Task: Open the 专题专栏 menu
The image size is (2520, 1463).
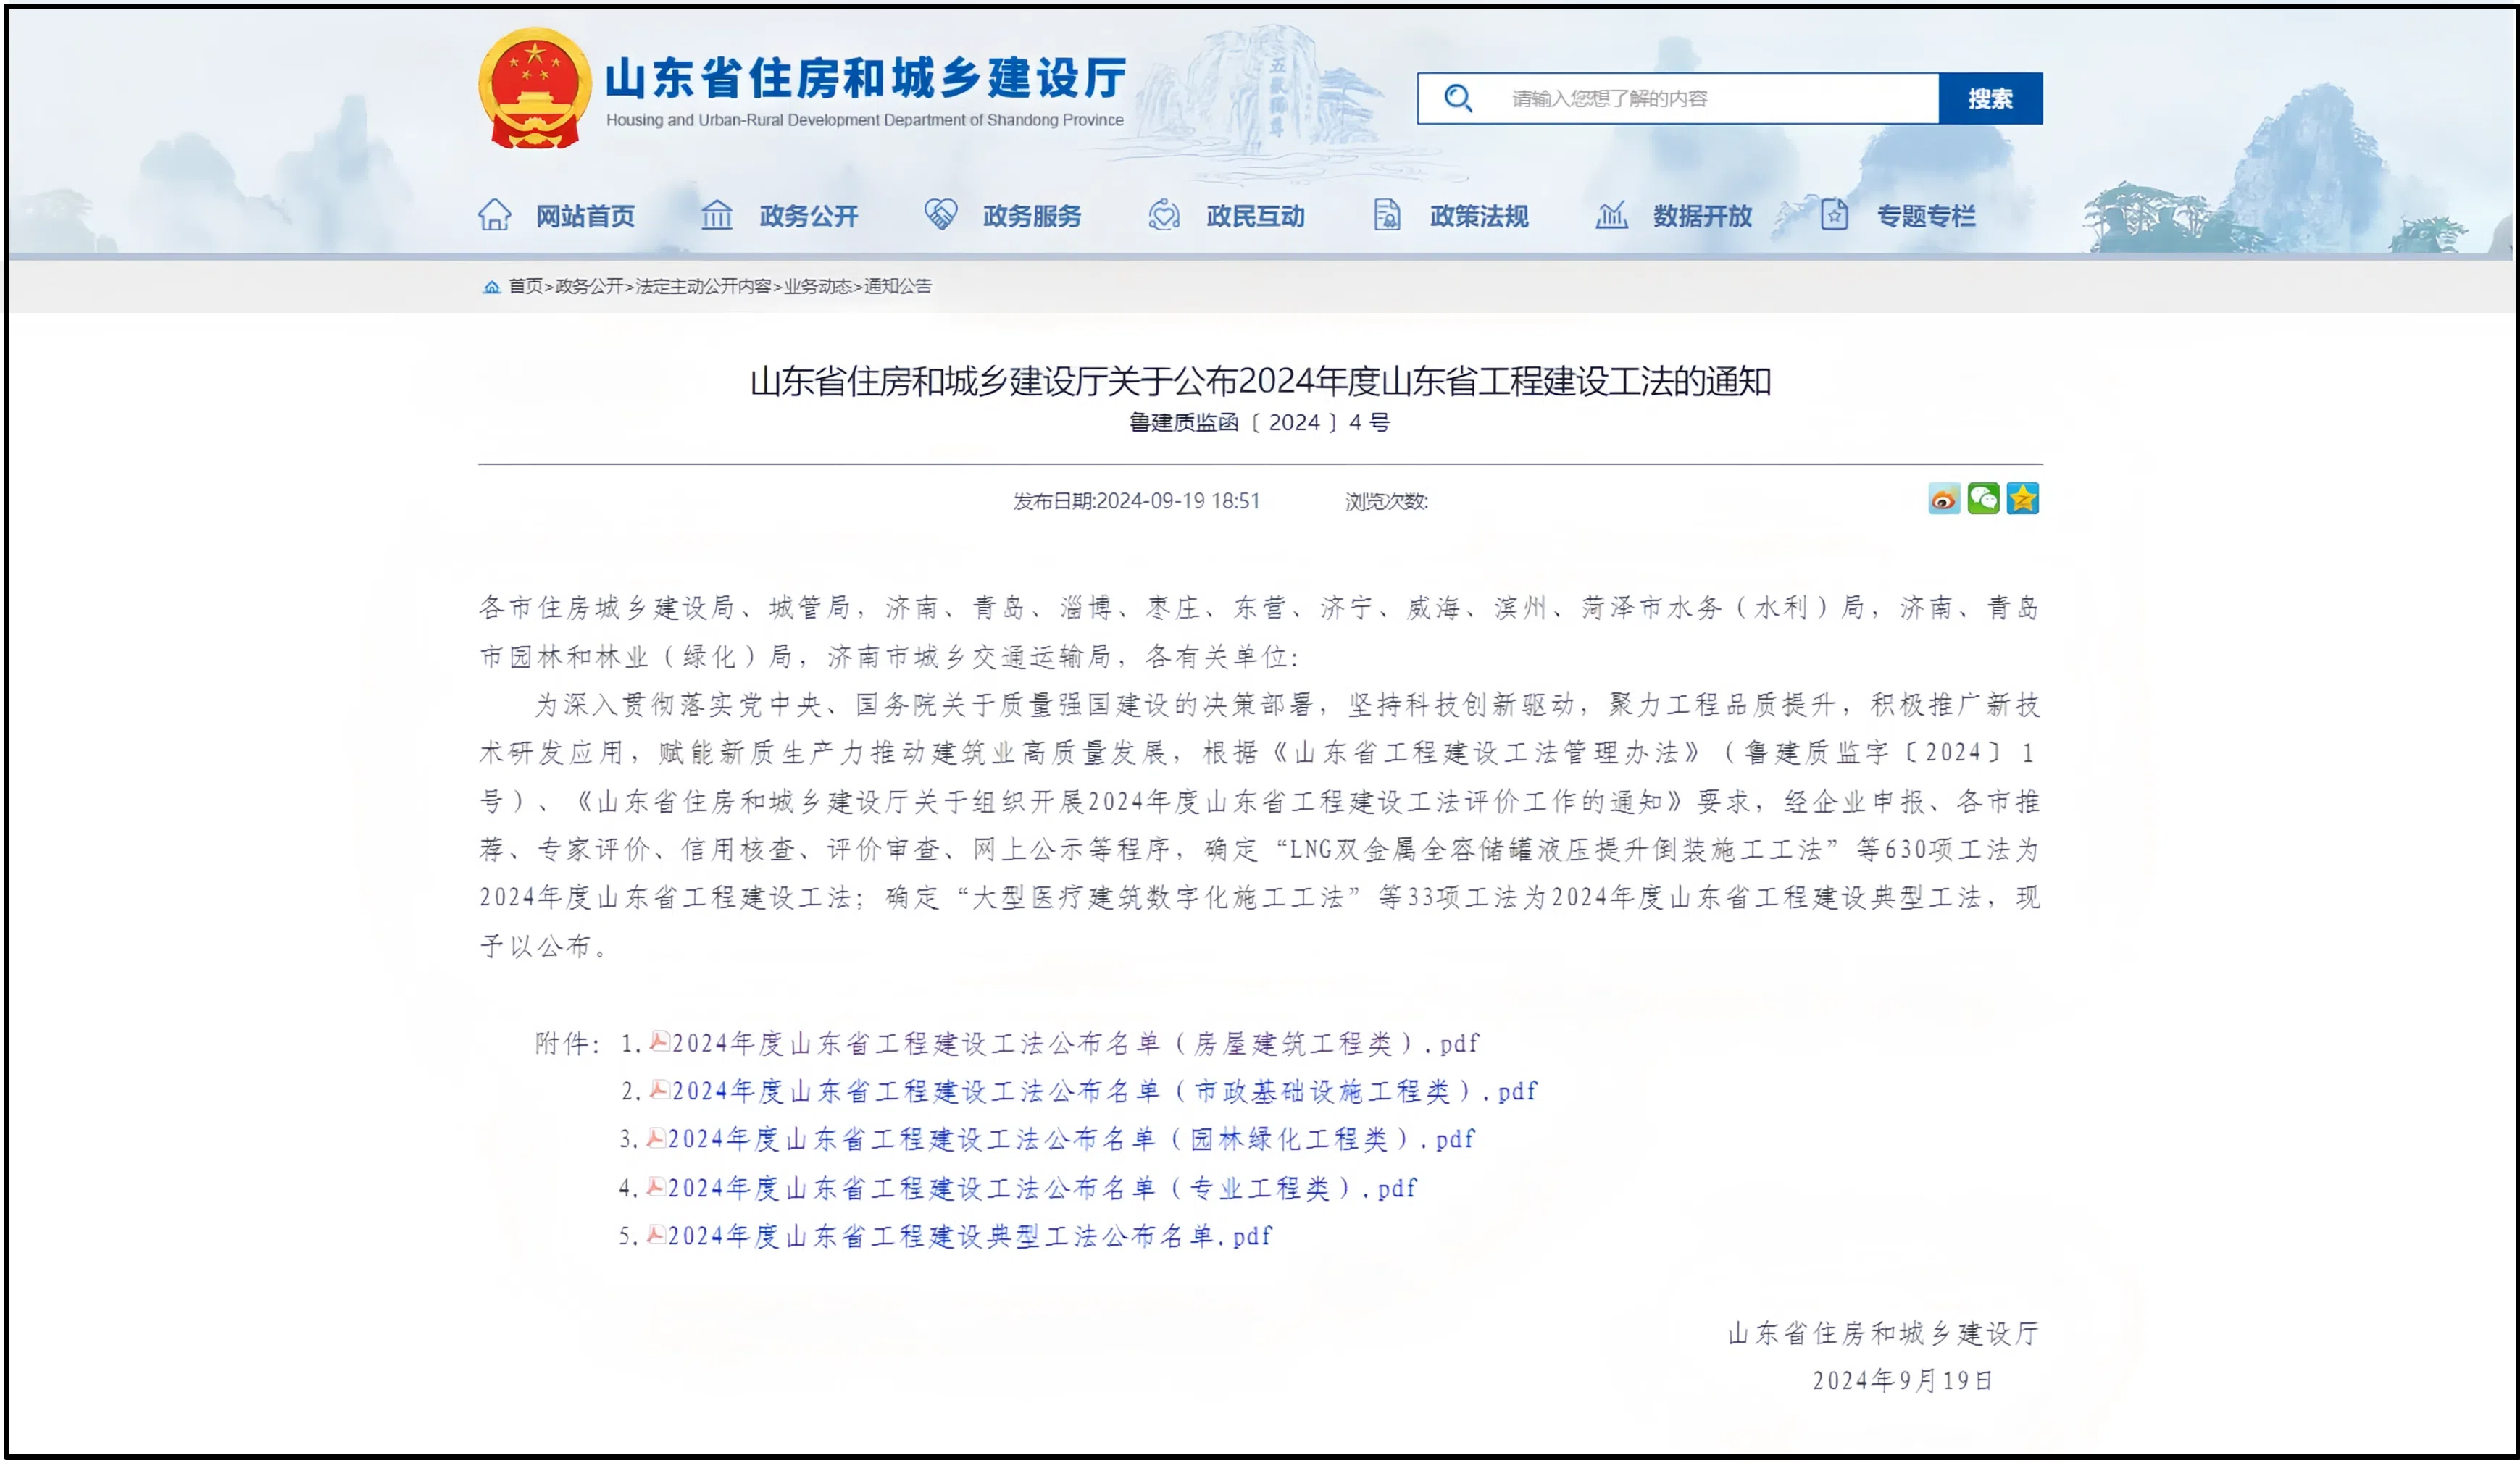Action: click(1926, 216)
